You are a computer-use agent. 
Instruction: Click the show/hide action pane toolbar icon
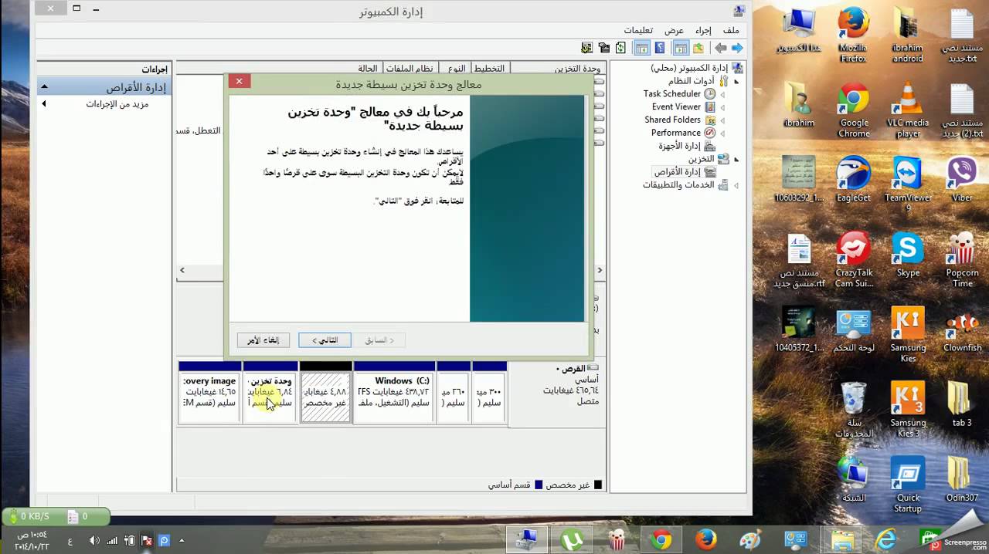point(641,48)
